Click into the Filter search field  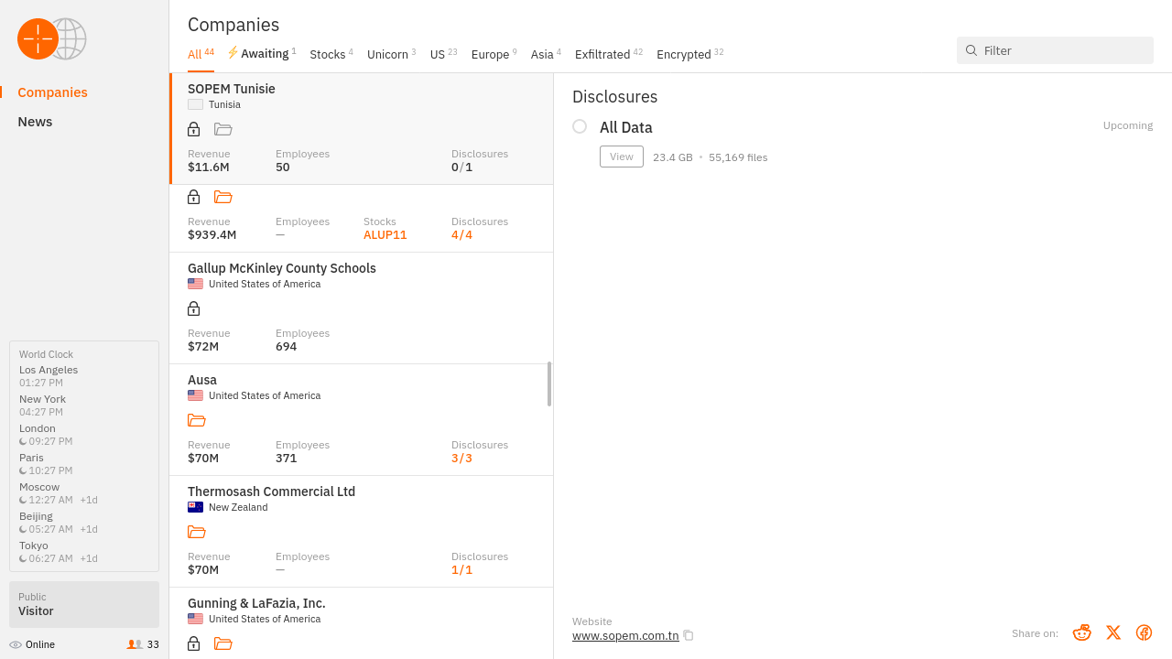pos(1062,50)
